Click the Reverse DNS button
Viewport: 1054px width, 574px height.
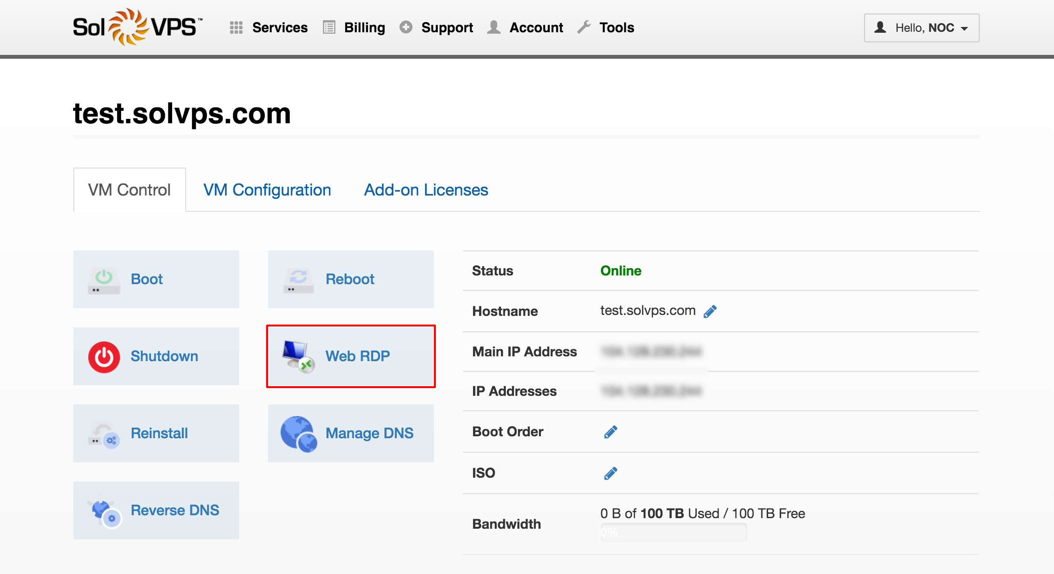tap(156, 510)
